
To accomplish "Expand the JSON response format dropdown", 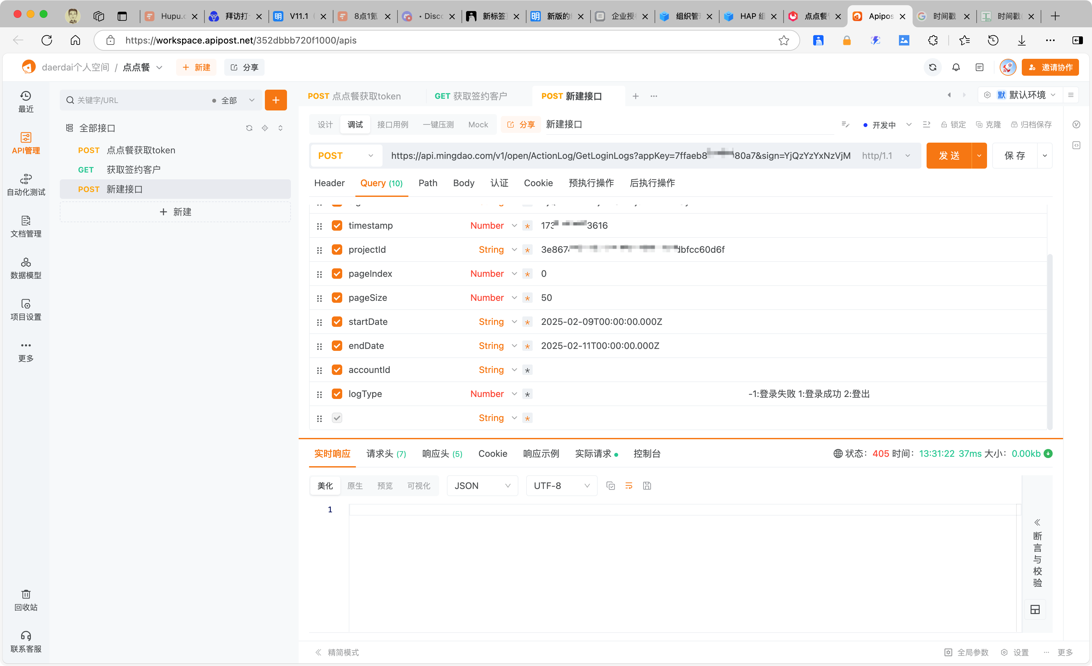I will [482, 486].
